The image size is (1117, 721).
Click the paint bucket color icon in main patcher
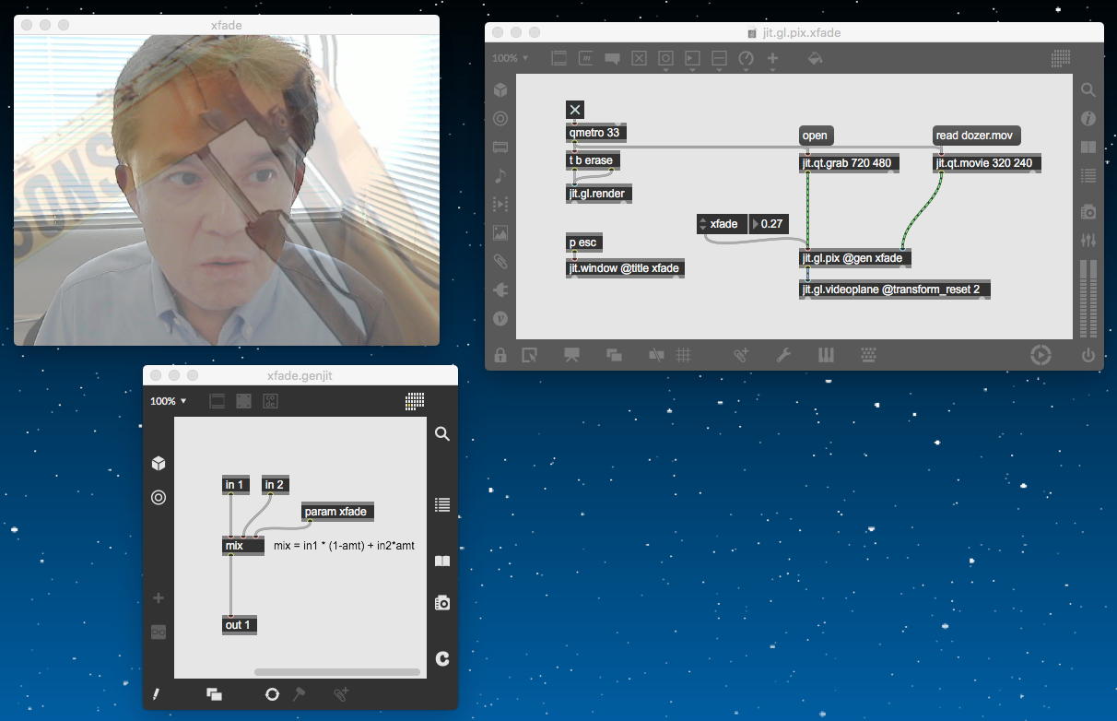pyautogui.click(x=815, y=58)
